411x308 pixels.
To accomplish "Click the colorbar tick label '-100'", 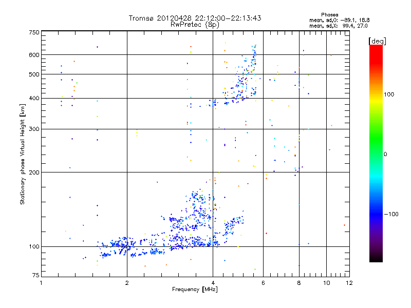I will click(391, 214).
